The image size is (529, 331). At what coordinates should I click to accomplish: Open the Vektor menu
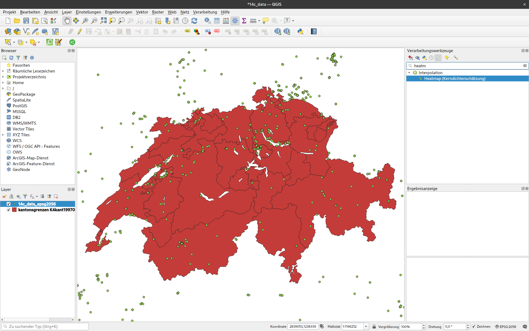click(142, 12)
